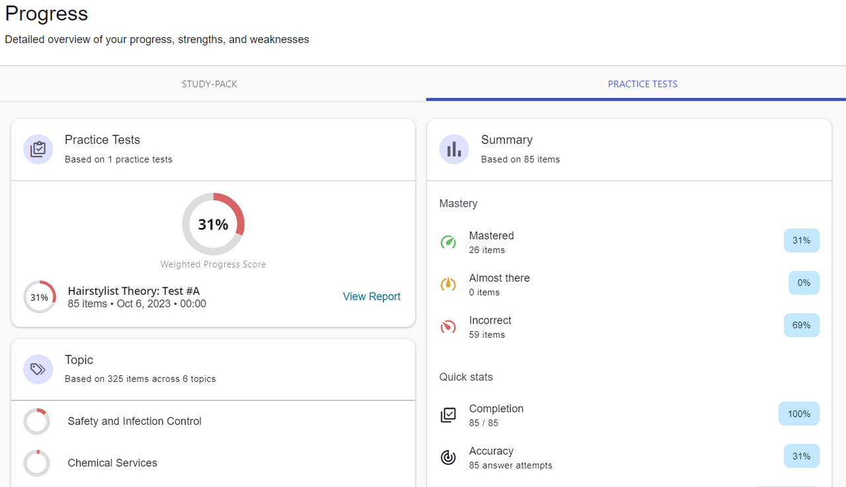Click the Accuracy target icon
This screenshot has height=487, width=846.
point(448,457)
